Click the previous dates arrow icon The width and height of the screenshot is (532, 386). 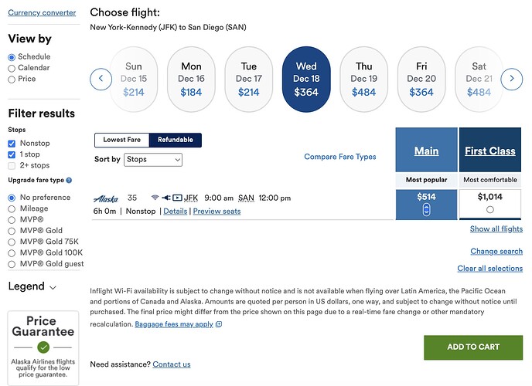[101, 80]
